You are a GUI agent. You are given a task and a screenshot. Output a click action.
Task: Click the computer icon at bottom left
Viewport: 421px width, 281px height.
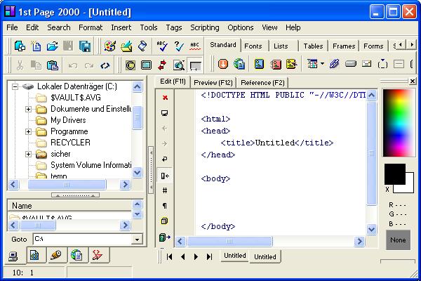pyautogui.click(x=13, y=256)
